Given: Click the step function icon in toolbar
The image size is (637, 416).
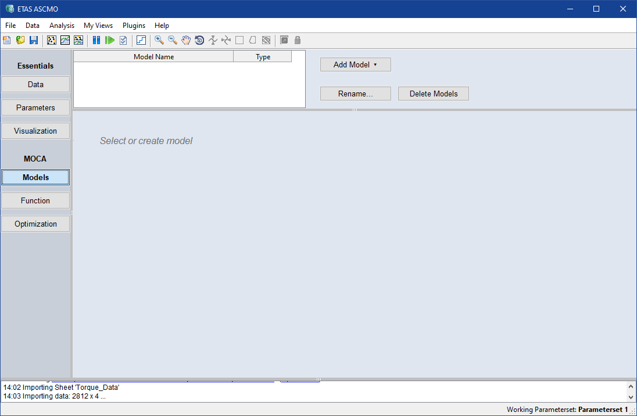Looking at the screenshot, I should [141, 40].
